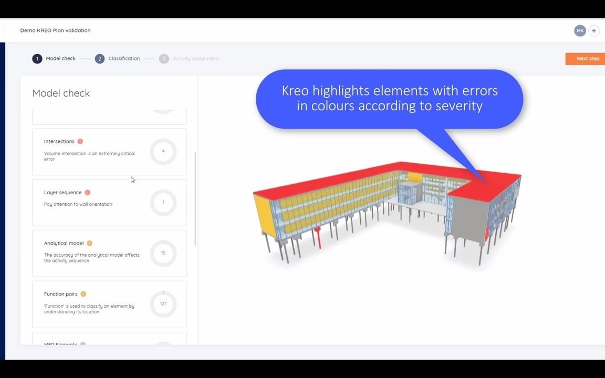This screenshot has height=378, width=605.
Task: Click the Analytical model orange warning icon
Action: click(89, 244)
